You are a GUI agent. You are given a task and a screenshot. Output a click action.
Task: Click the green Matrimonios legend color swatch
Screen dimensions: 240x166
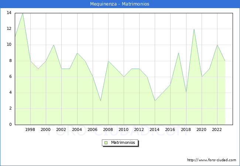[x=106, y=142]
